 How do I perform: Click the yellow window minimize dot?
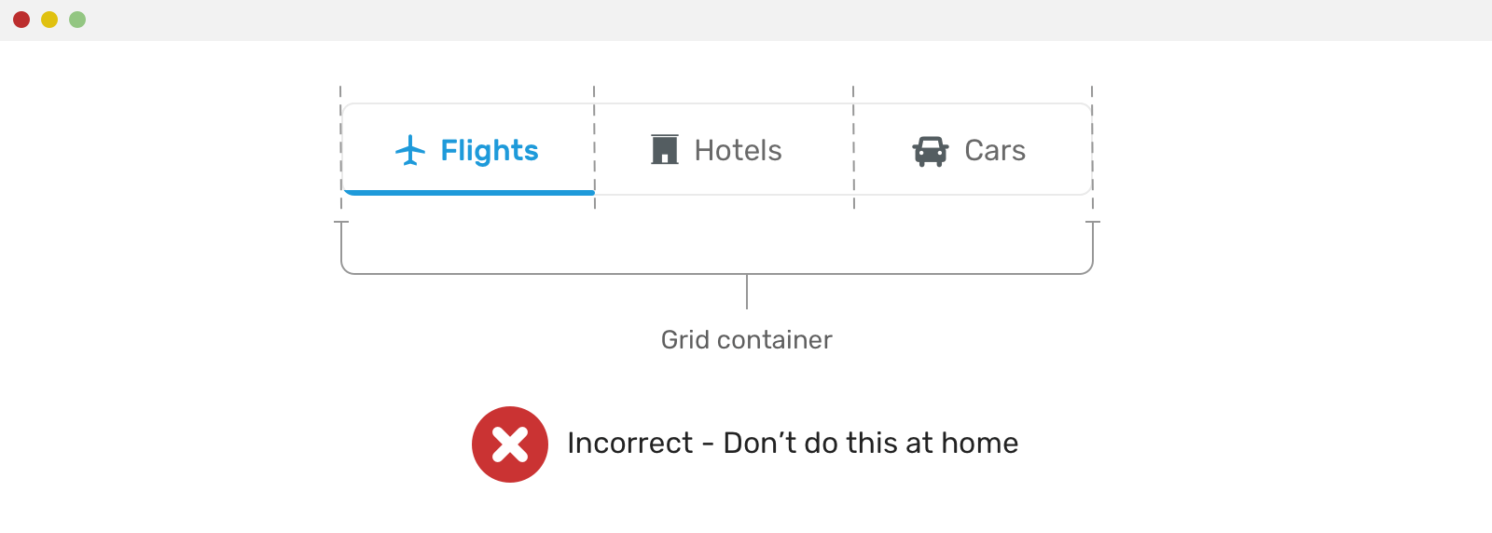[49, 20]
